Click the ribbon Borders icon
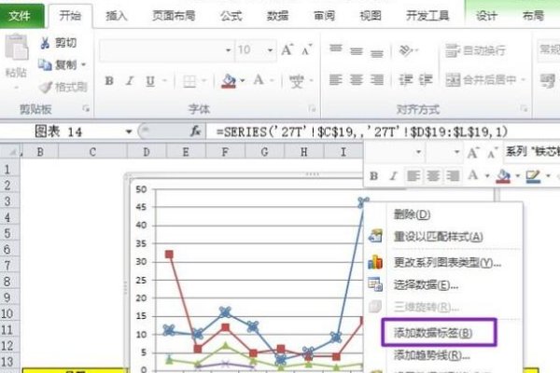Screen dimensions: 560x373 [x=189, y=81]
